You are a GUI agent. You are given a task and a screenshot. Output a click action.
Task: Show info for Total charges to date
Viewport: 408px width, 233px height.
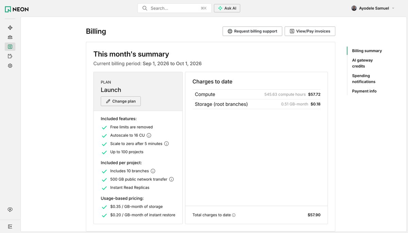[234, 215]
